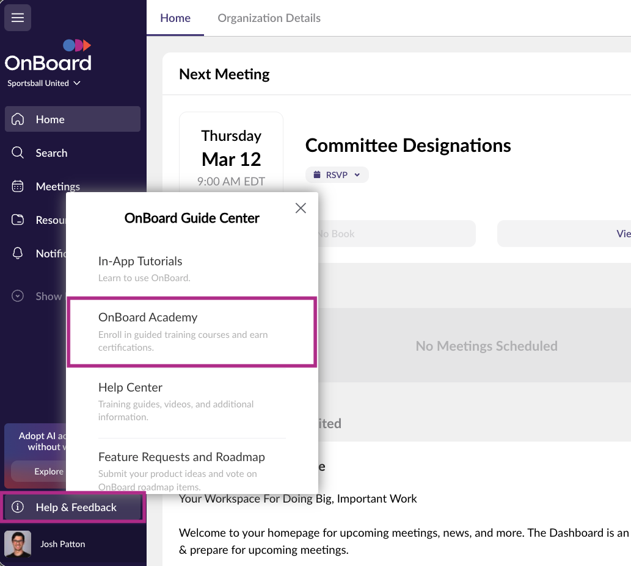Click the Meetings calendar icon
The height and width of the screenshot is (566, 631).
[x=18, y=187]
